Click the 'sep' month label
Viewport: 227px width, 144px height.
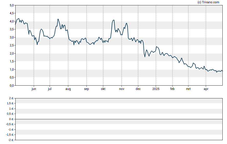click(86, 89)
